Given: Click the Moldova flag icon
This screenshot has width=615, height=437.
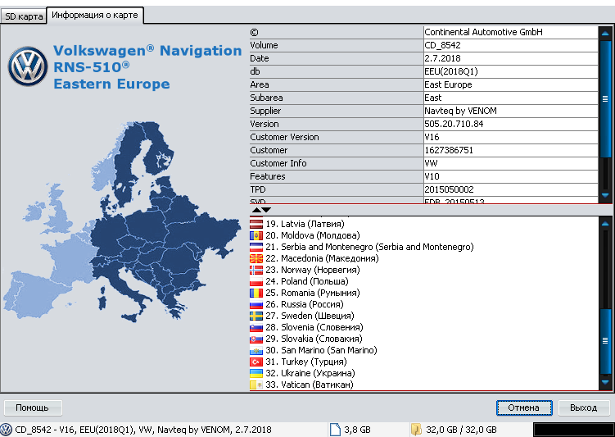Looking at the screenshot, I should click(x=256, y=235).
